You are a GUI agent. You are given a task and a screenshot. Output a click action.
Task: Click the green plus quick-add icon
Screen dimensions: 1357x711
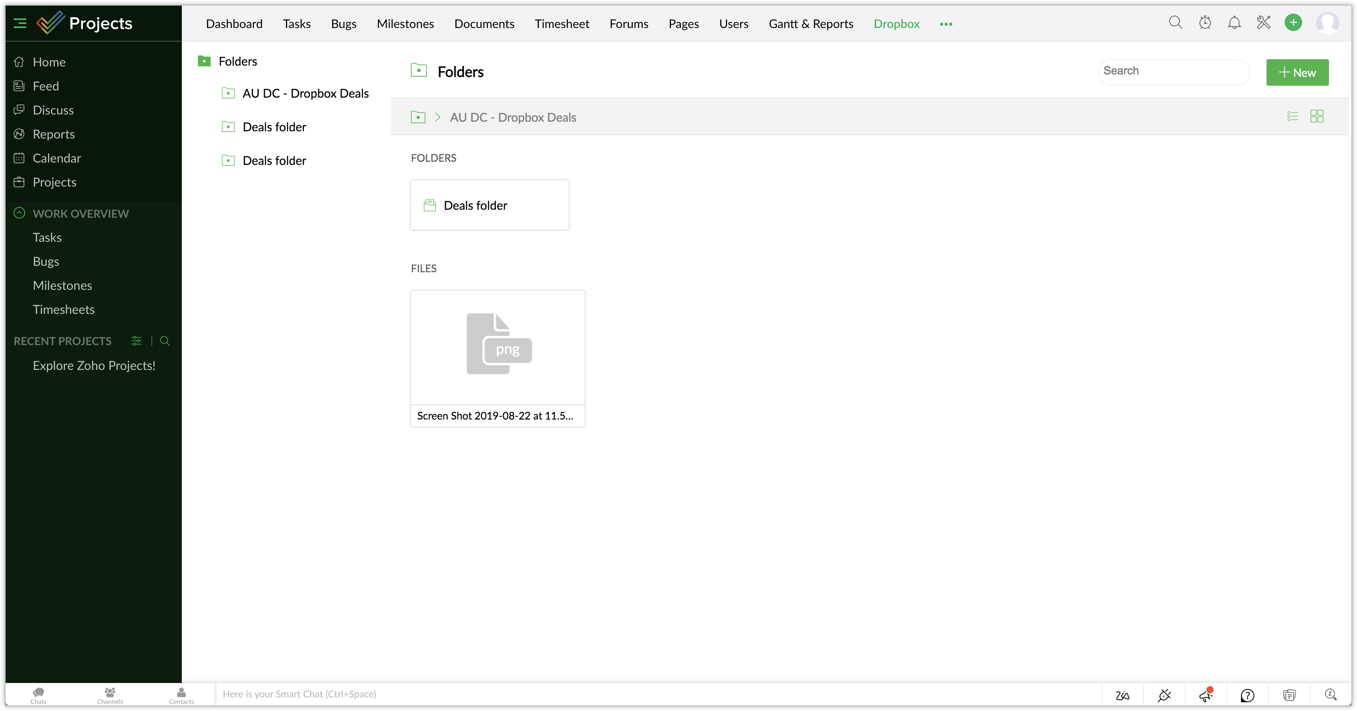tap(1293, 23)
